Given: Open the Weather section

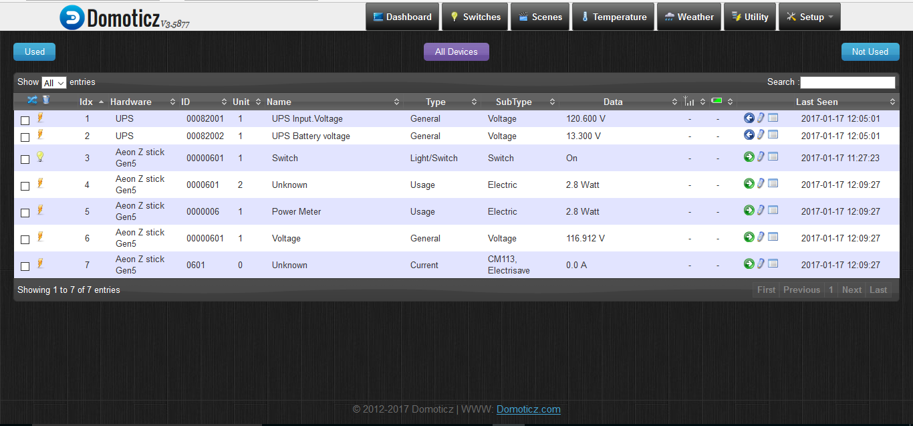Looking at the screenshot, I should (688, 16).
